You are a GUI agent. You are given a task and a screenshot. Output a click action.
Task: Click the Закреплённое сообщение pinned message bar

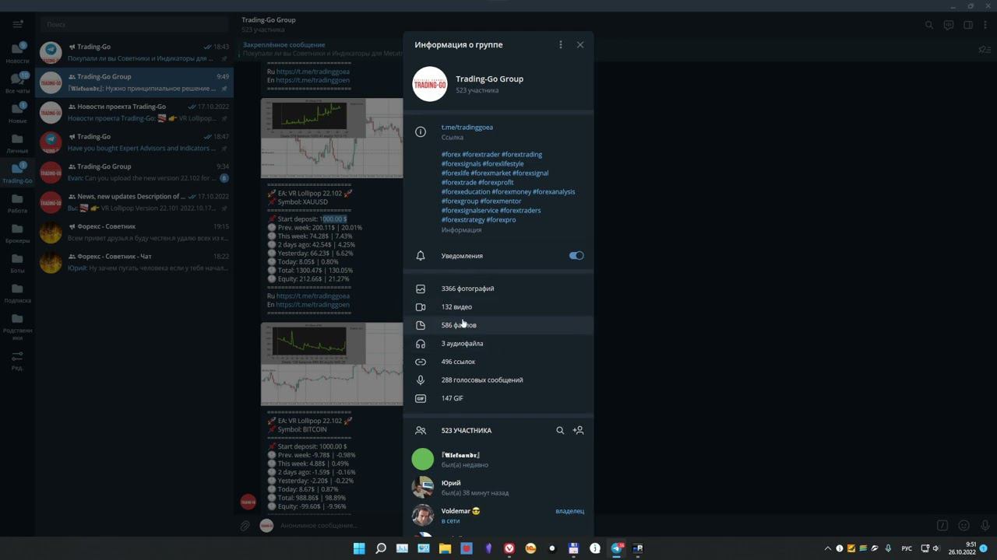[x=319, y=49]
